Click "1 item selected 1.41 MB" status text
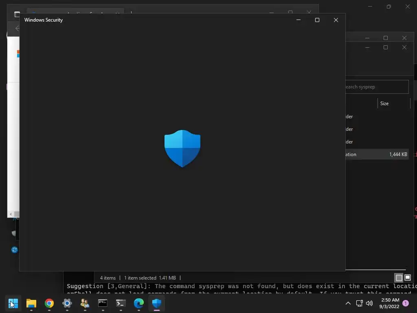The width and height of the screenshot is (417, 313). 150,278
